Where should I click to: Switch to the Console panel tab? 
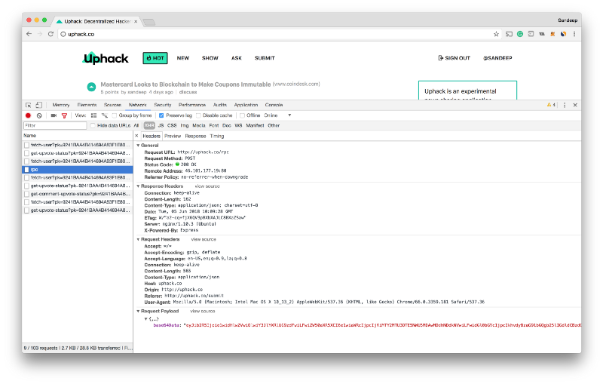click(274, 105)
